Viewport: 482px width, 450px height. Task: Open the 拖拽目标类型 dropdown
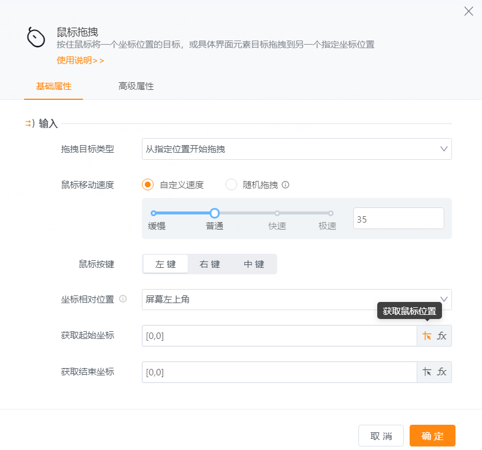297,149
